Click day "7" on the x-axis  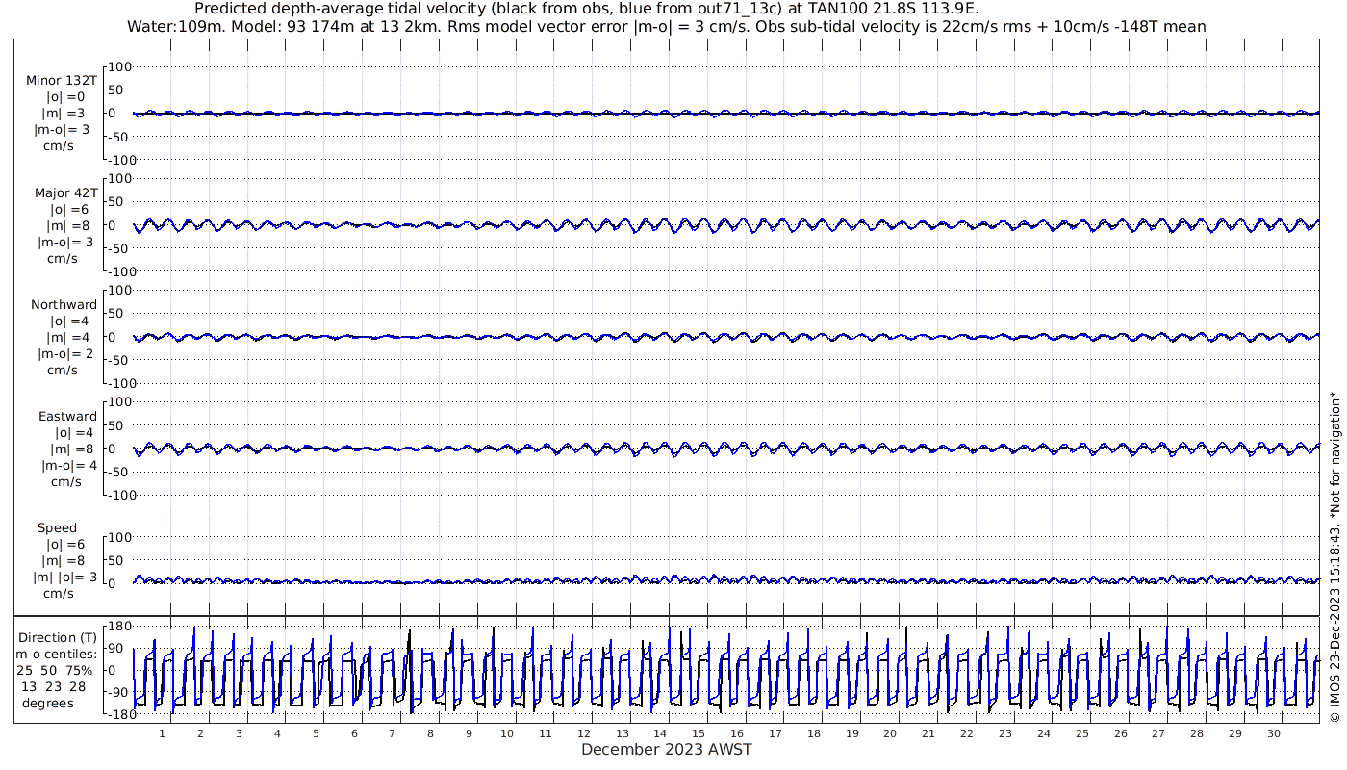pyautogui.click(x=393, y=733)
